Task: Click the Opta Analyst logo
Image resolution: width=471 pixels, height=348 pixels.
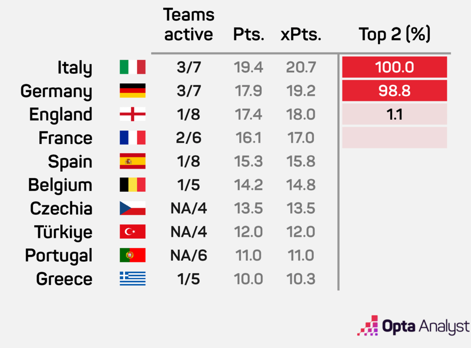Action: coord(414,326)
